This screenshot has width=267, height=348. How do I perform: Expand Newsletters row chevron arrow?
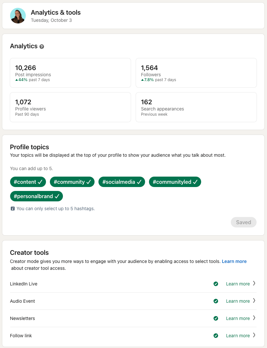click(x=254, y=318)
